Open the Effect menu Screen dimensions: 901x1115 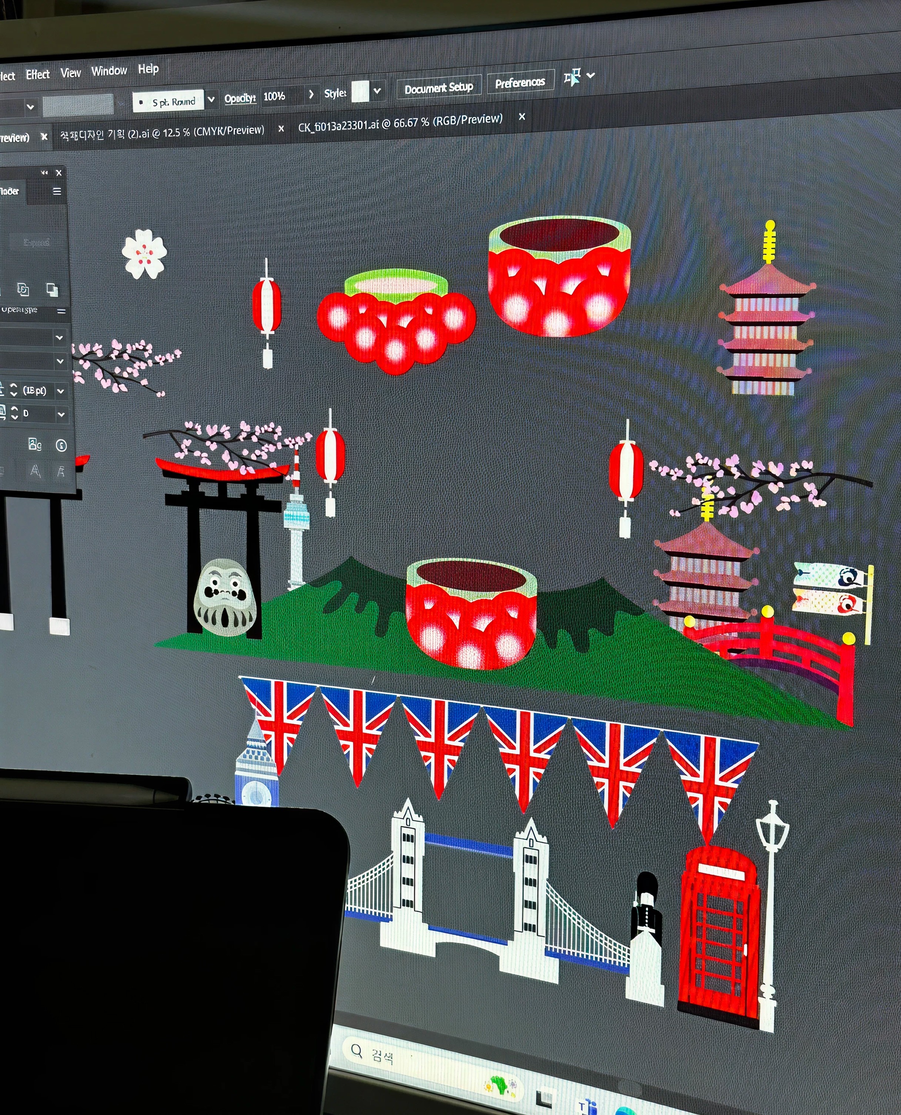[37, 75]
